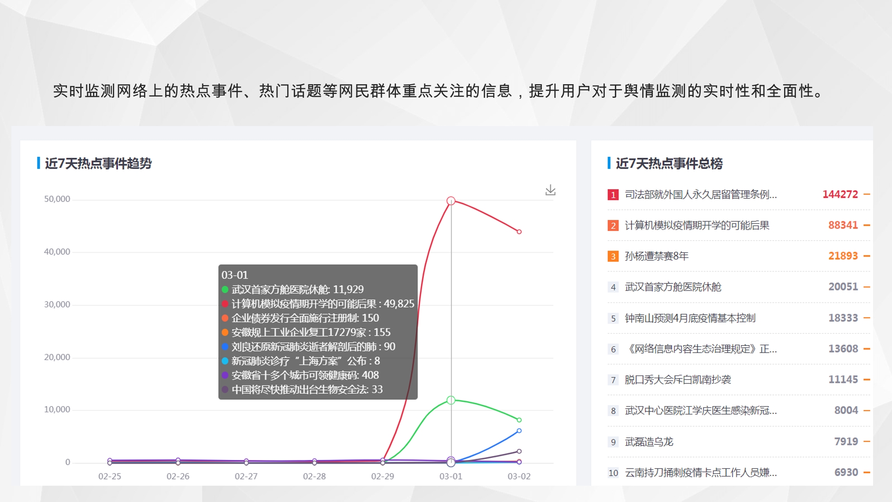Click rank badge number 8
Screen dimensions: 892x502
click(613, 411)
